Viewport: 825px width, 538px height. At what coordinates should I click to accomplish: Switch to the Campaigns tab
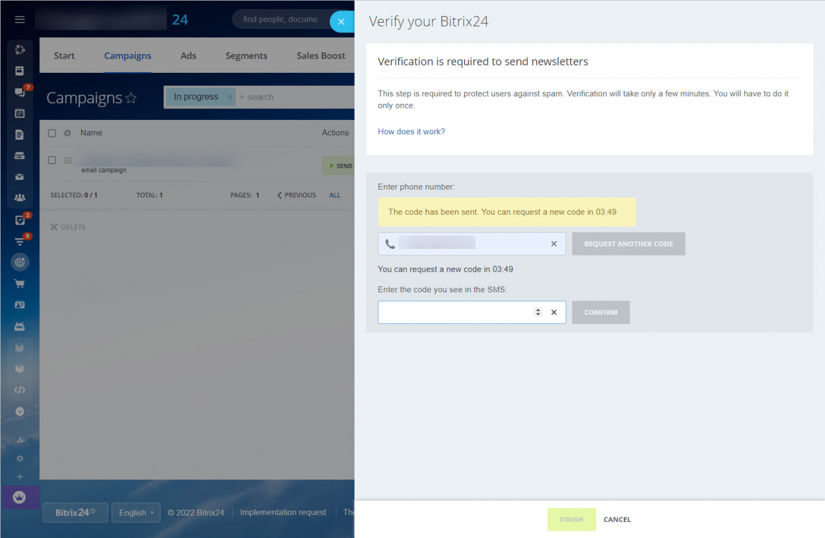(128, 55)
